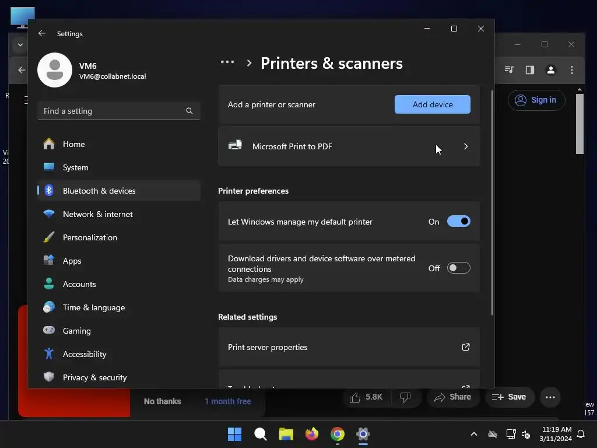Click the VM6 profile avatar
The image size is (597, 448).
pyautogui.click(x=55, y=70)
